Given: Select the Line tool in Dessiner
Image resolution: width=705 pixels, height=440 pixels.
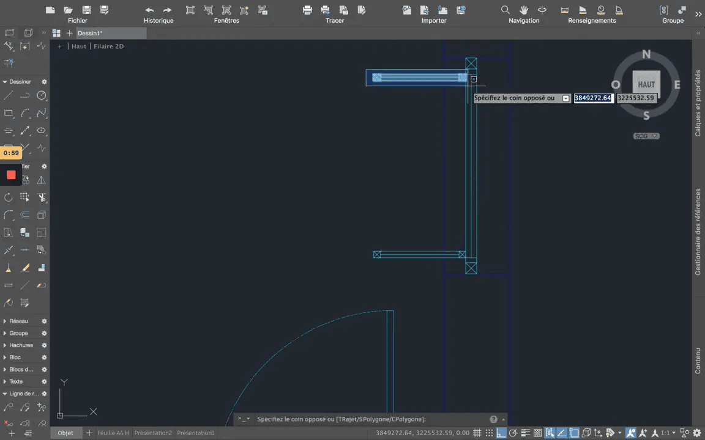Looking at the screenshot, I should (x=8, y=95).
